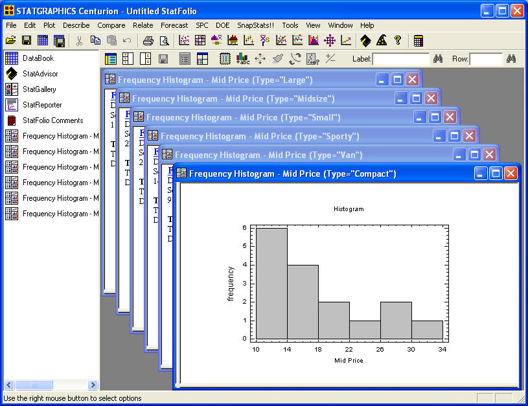Launch StatWizard with the wizard hat icon
Image resolution: width=528 pixels, height=406 pixels.
(x=382, y=41)
